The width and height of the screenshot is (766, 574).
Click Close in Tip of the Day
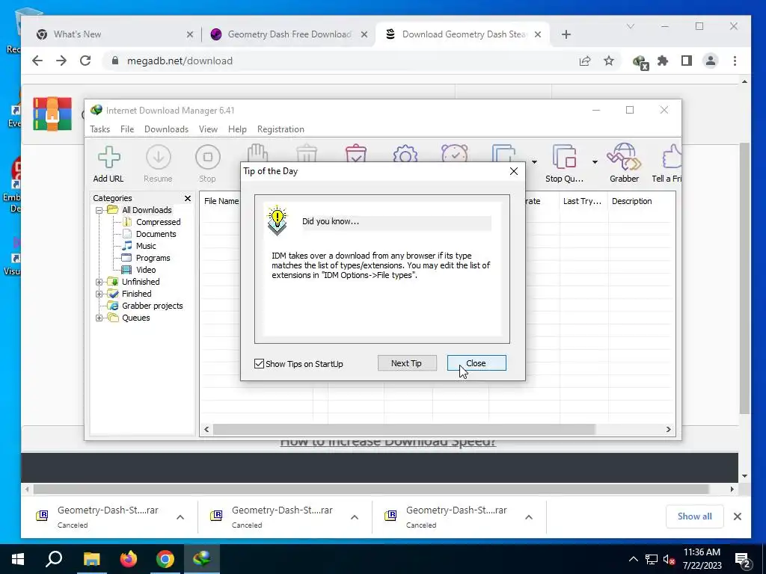click(x=477, y=363)
